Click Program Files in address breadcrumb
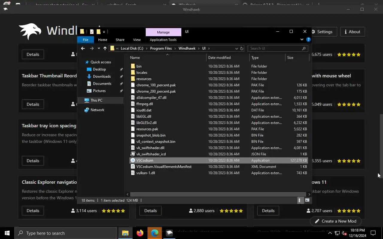Viewport: 383px width, 239px height. click(x=161, y=48)
